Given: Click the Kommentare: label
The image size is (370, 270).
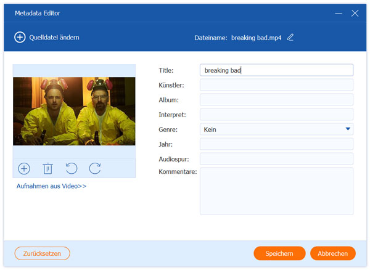Looking at the screenshot, I should 178,171.
